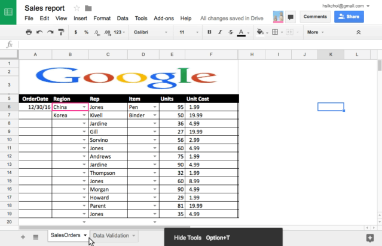Increase decimal places
The image size is (382, 246).
pos(108,32)
